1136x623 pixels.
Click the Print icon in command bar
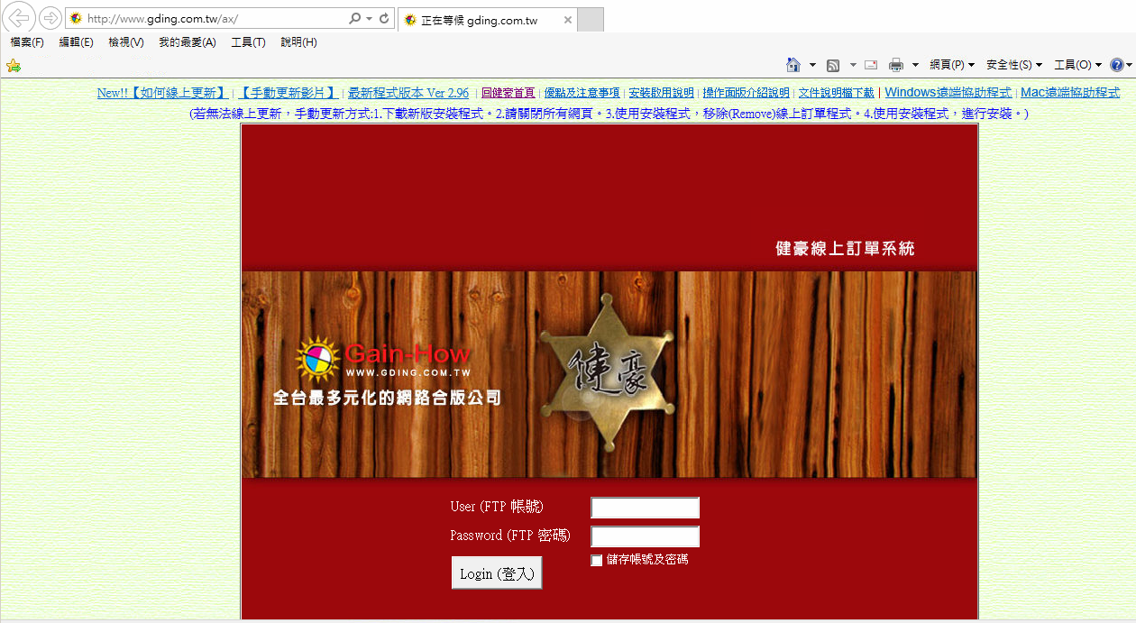(896, 65)
